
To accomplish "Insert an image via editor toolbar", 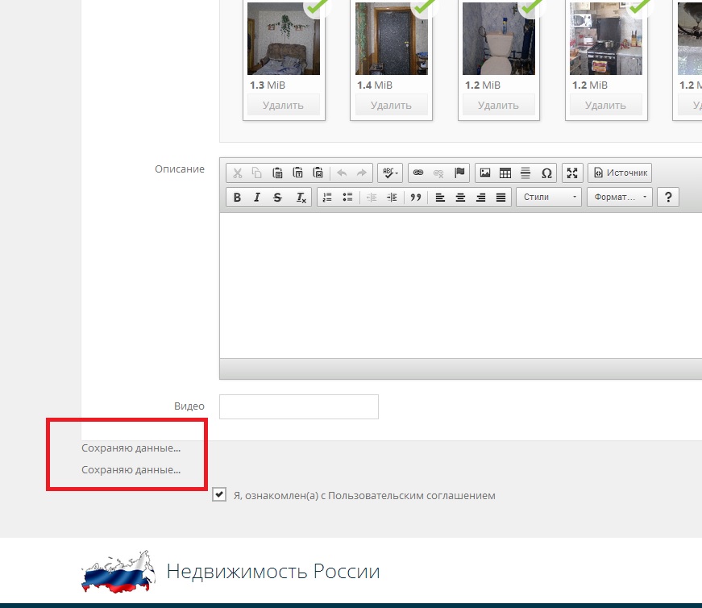I will coord(484,173).
